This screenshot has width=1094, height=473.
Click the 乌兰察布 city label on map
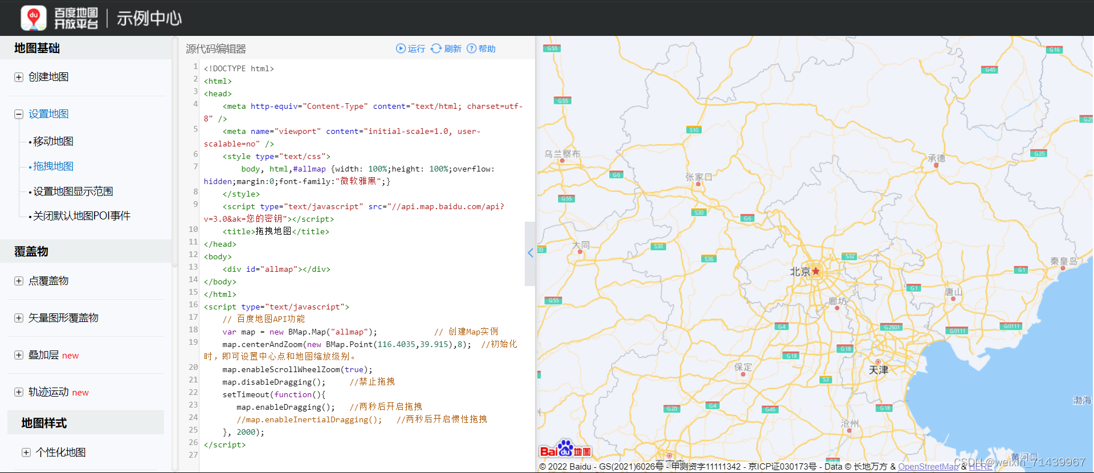[562, 154]
